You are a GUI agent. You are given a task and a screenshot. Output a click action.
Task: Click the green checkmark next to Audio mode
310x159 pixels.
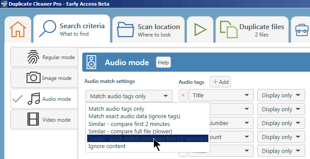click(x=17, y=99)
